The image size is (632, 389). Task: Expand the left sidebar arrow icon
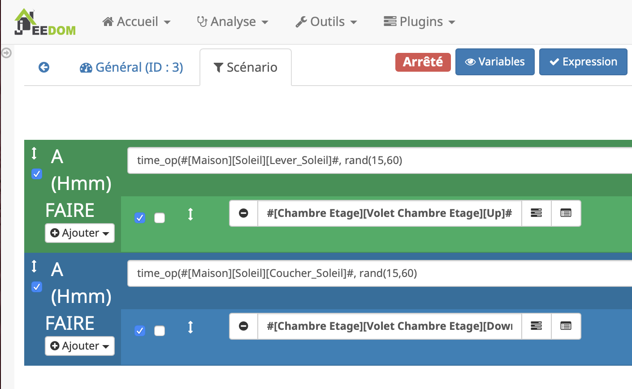[x=6, y=53]
